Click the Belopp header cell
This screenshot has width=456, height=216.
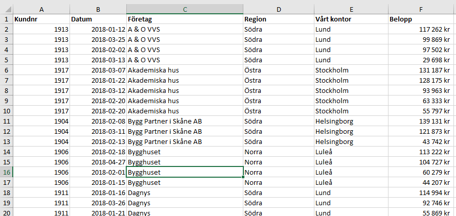coord(422,19)
